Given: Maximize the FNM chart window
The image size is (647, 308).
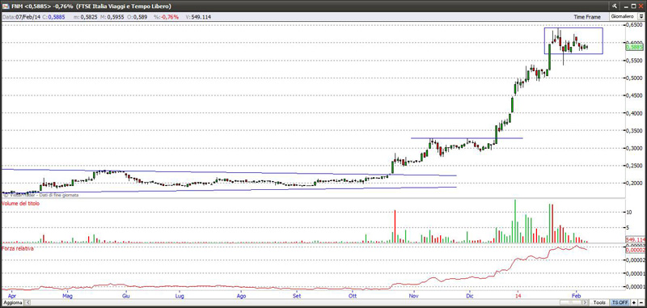Looking at the screenshot, I should coord(633,6).
